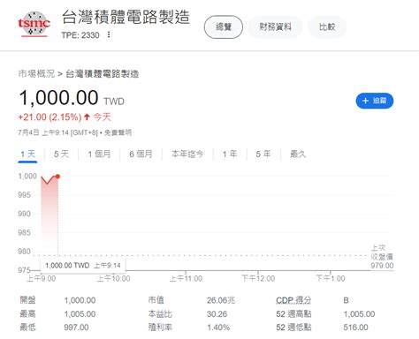Select the 1 年 chart range
Viewport: 419px width, 339px height.
point(230,154)
